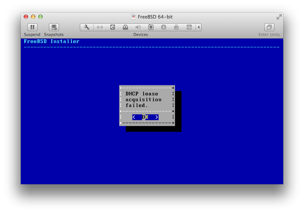Click the CD/DVD drive device icon
Image resolution: width=304 pixels, height=213 pixels.
[125, 28]
